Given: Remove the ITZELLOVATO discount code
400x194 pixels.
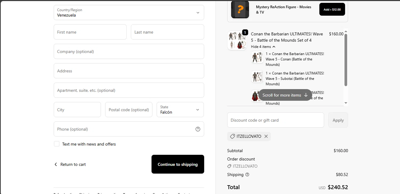Looking at the screenshot, I should (x=266, y=136).
